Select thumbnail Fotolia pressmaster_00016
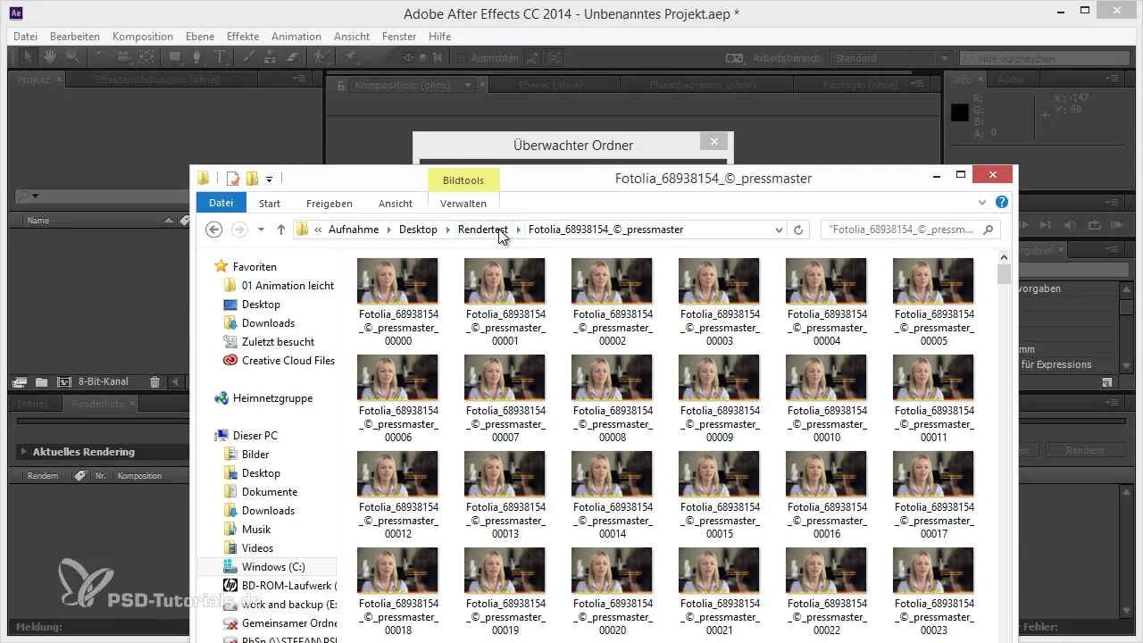Image resolution: width=1143 pixels, height=643 pixels. point(826,495)
